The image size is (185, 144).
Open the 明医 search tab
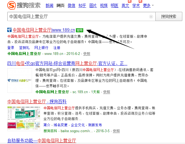click(114, 6)
